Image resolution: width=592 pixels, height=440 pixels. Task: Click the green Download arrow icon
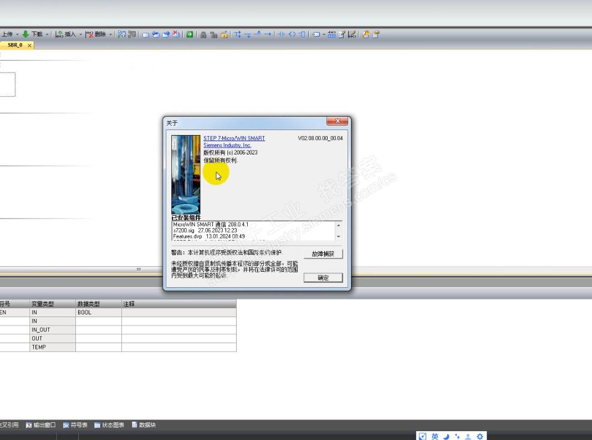[x=25, y=34]
